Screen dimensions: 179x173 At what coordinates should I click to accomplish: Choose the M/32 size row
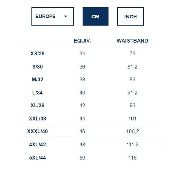click(87, 80)
